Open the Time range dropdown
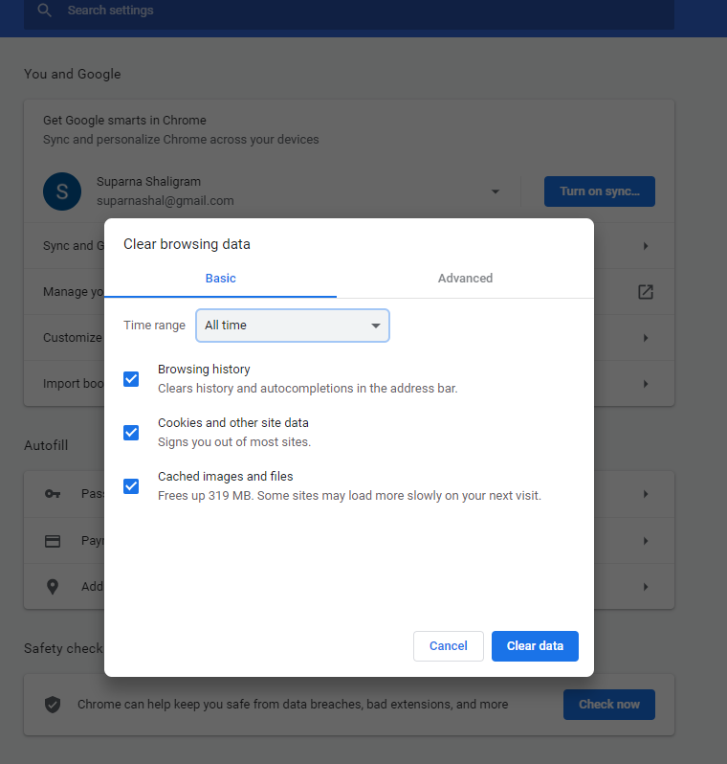The image size is (727, 764). pos(293,326)
